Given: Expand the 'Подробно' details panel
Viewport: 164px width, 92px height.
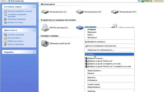Looking at the screenshot, I should (34, 52).
